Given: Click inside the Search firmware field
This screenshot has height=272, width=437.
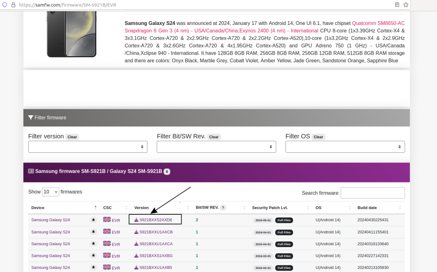Looking at the screenshot, I should pyautogui.click(x=373, y=193).
